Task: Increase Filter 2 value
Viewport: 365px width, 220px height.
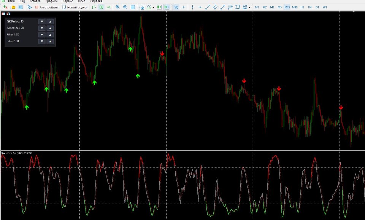Action: (x=50, y=41)
